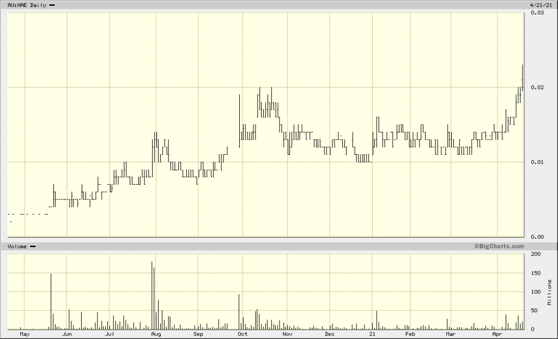Click the Volume legend marker icon

[x=33, y=246]
